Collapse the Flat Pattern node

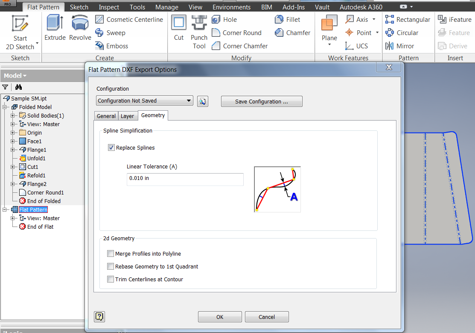tap(5, 210)
